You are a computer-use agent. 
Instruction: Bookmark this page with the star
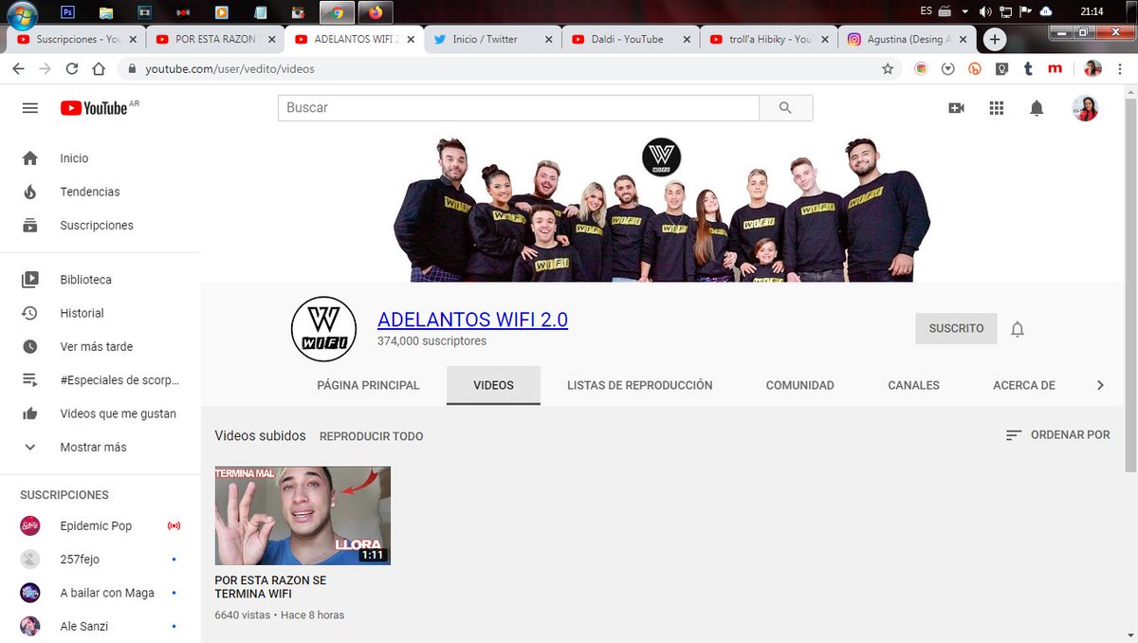point(888,68)
